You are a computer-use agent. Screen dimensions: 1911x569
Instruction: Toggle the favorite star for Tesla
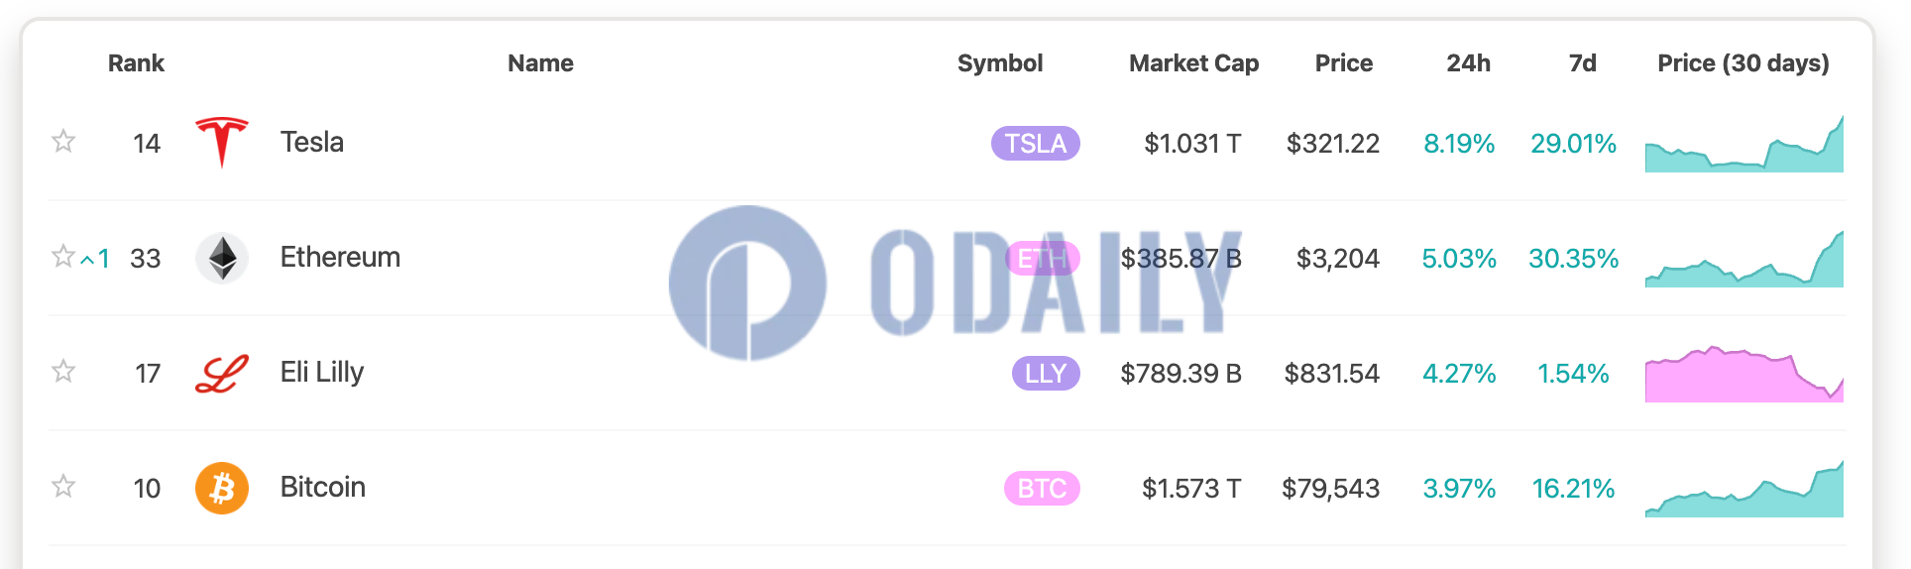point(63,141)
